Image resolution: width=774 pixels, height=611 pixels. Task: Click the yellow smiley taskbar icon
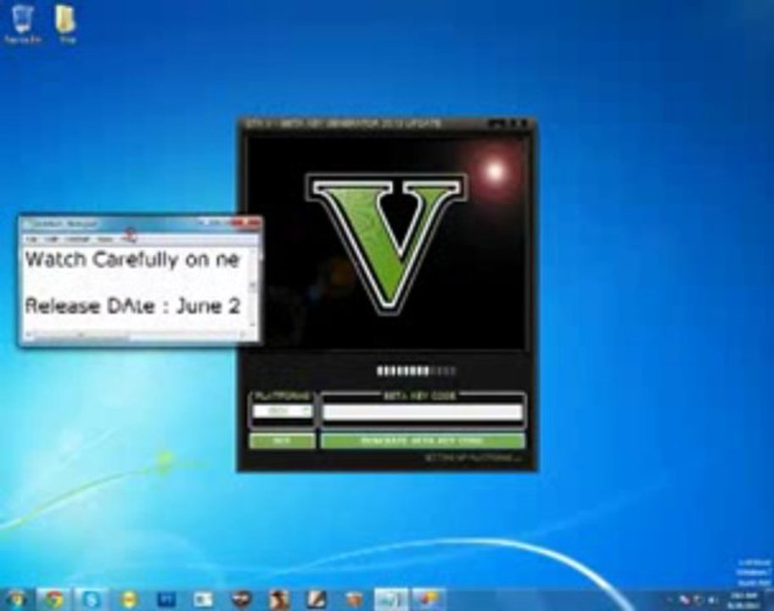coord(129,600)
